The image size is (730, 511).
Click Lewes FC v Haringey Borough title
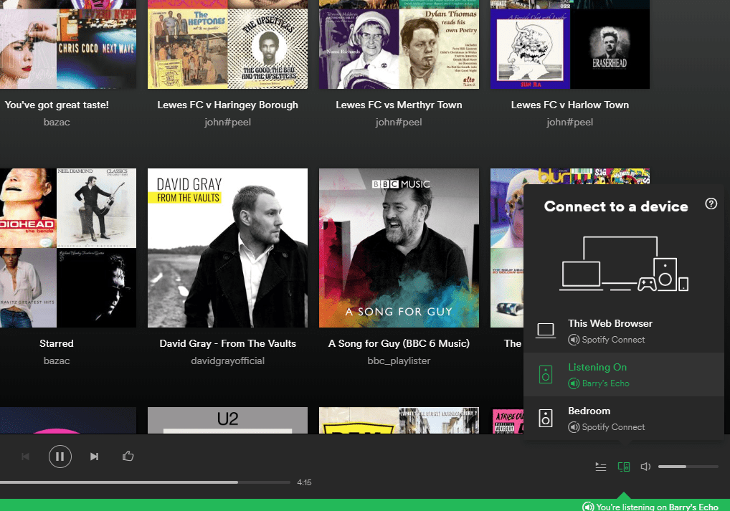tap(227, 105)
